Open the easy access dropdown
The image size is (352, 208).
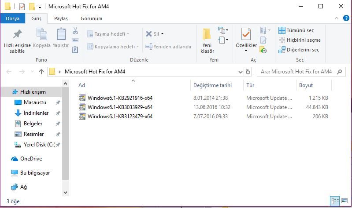click(223, 40)
